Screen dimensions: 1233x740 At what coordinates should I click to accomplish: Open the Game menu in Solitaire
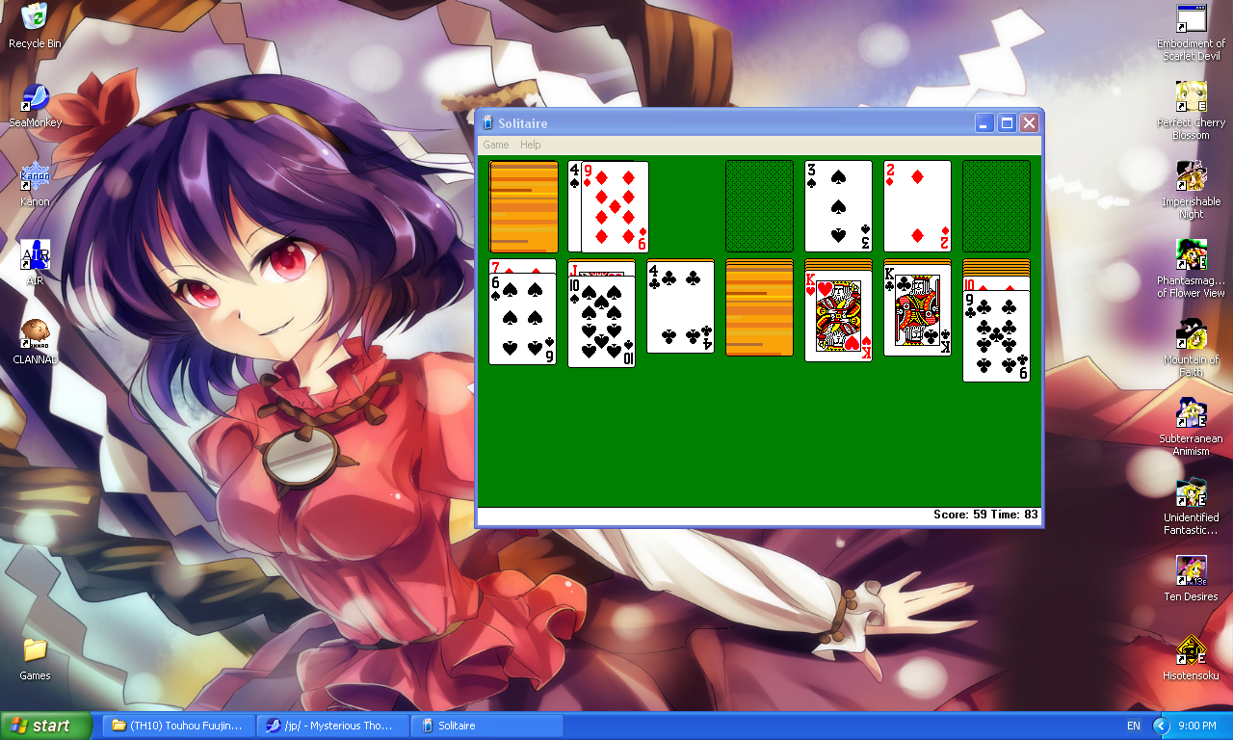pyautogui.click(x=495, y=145)
